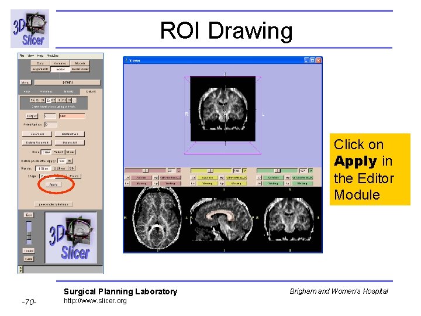Open the File menu
Screen dimensions: 421x316
click(22, 56)
